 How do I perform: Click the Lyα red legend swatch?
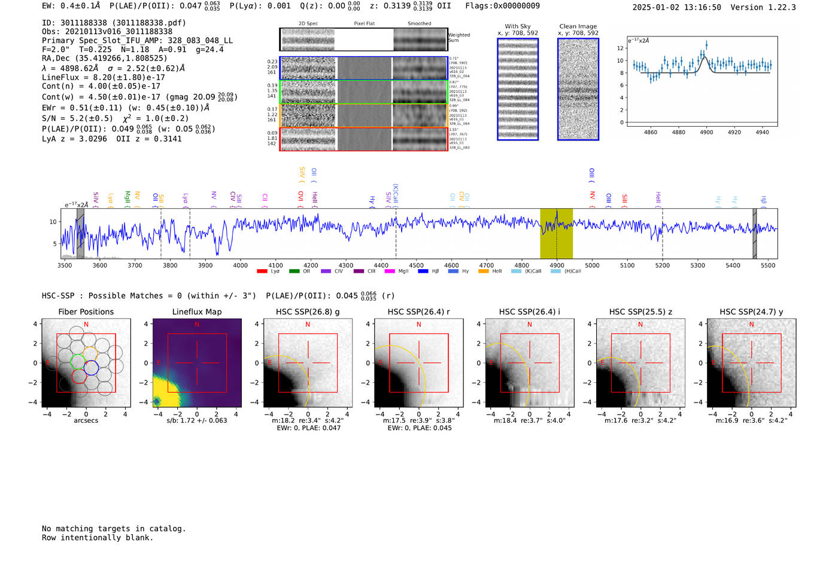[262, 271]
